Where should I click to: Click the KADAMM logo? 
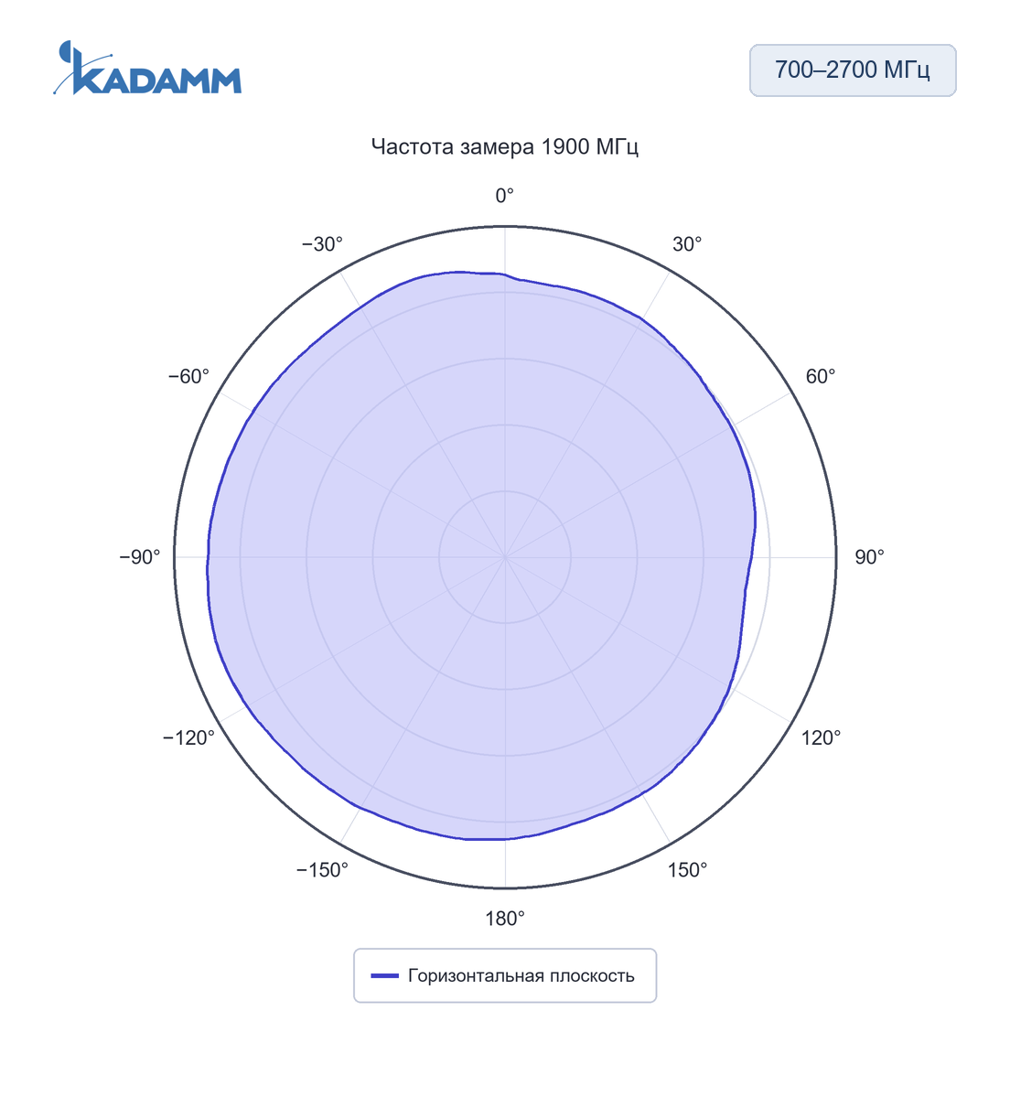pyautogui.click(x=147, y=68)
